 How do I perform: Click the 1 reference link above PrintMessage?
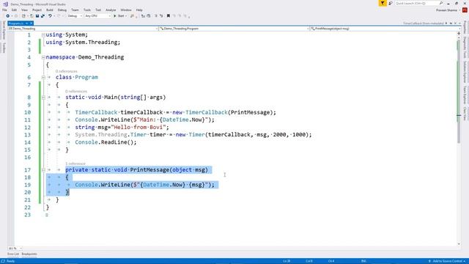tap(75, 164)
